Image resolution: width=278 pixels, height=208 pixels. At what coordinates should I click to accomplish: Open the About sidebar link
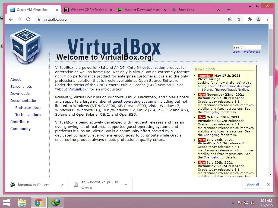15,79
